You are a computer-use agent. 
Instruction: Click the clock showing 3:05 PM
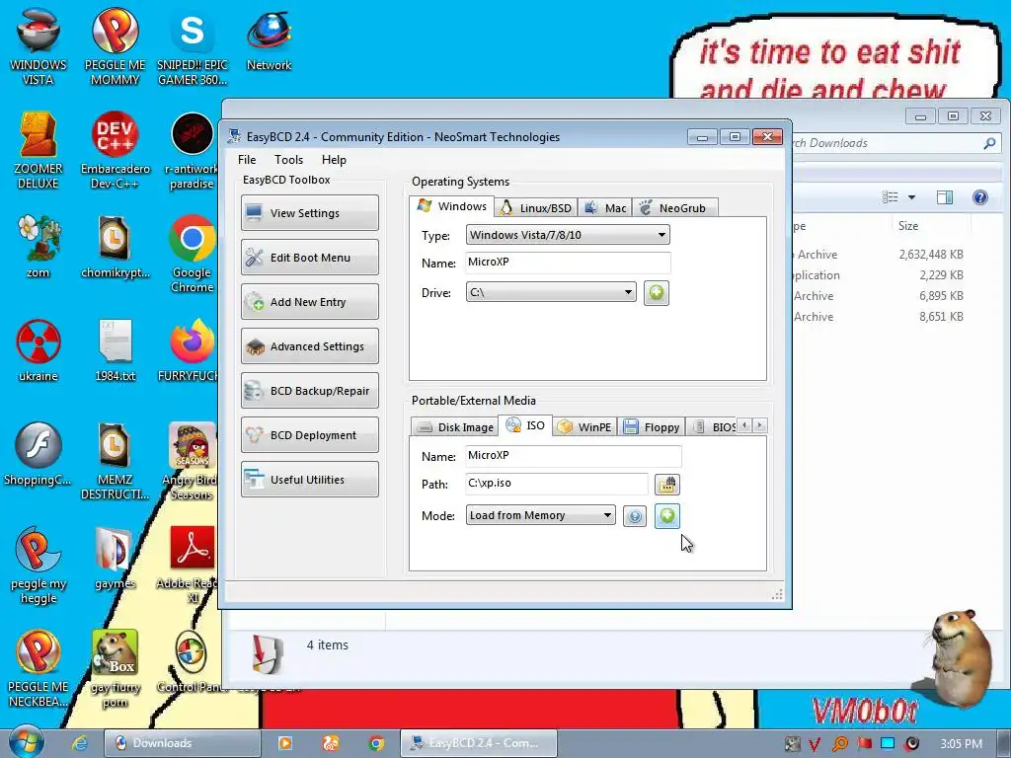click(x=962, y=744)
